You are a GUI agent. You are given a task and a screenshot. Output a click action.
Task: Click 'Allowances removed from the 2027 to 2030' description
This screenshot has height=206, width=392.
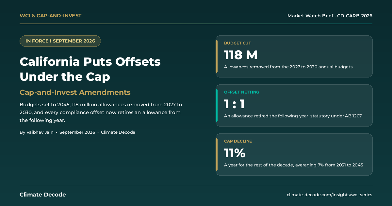[x=288, y=67]
